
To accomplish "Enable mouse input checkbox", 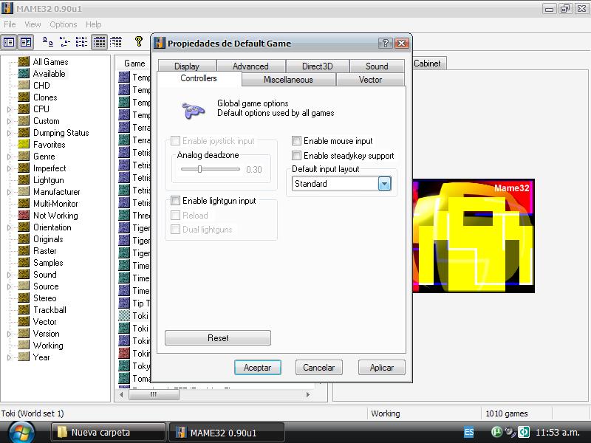I will pyautogui.click(x=297, y=141).
